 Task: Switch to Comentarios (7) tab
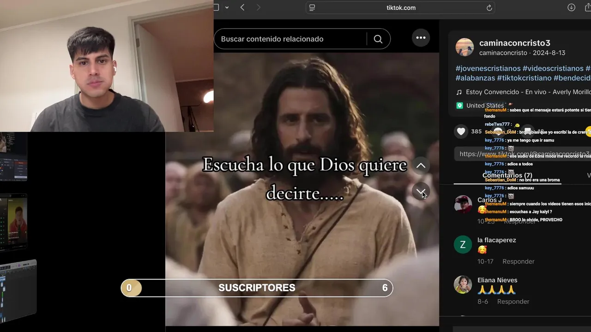pos(507,175)
